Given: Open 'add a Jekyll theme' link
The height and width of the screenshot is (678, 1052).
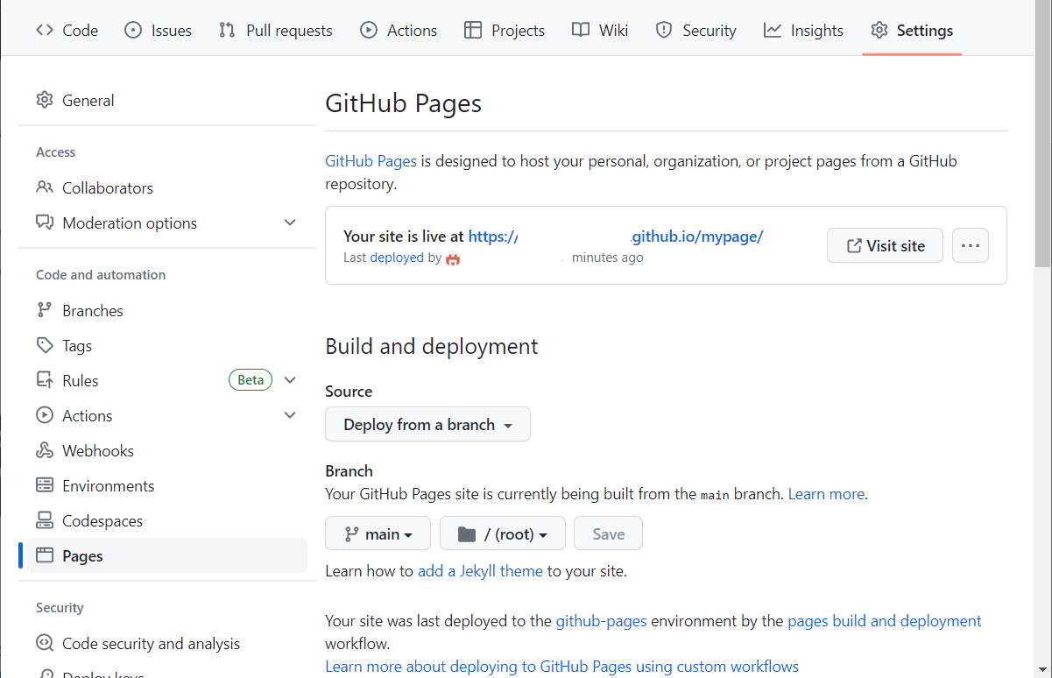Looking at the screenshot, I should pos(480,571).
